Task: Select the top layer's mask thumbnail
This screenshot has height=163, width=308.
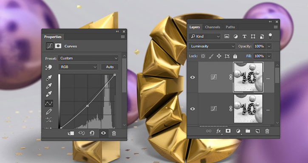Action: [x=248, y=77]
